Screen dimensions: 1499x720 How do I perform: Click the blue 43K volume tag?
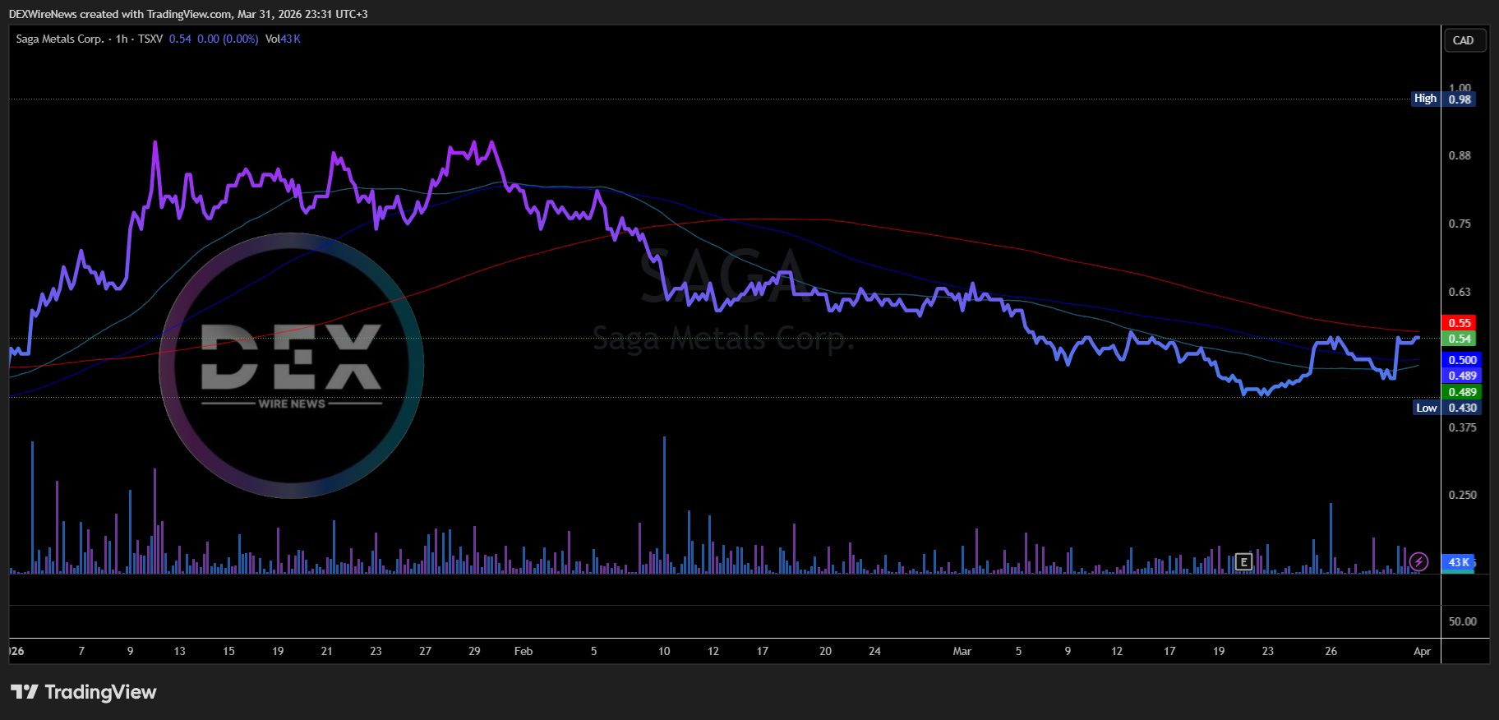[1459, 562]
